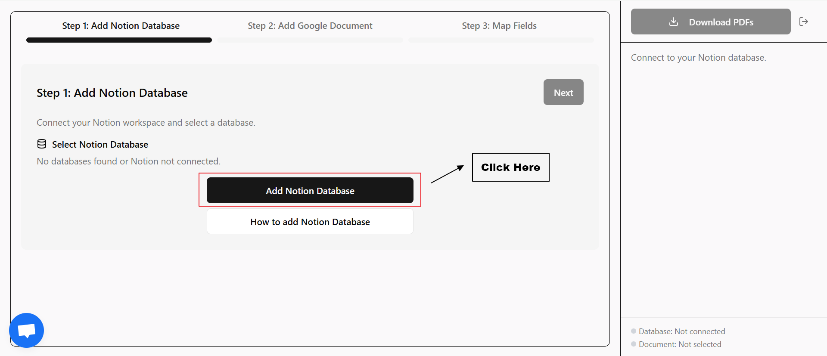Open the Step 3: Map Fields tab

(499, 26)
